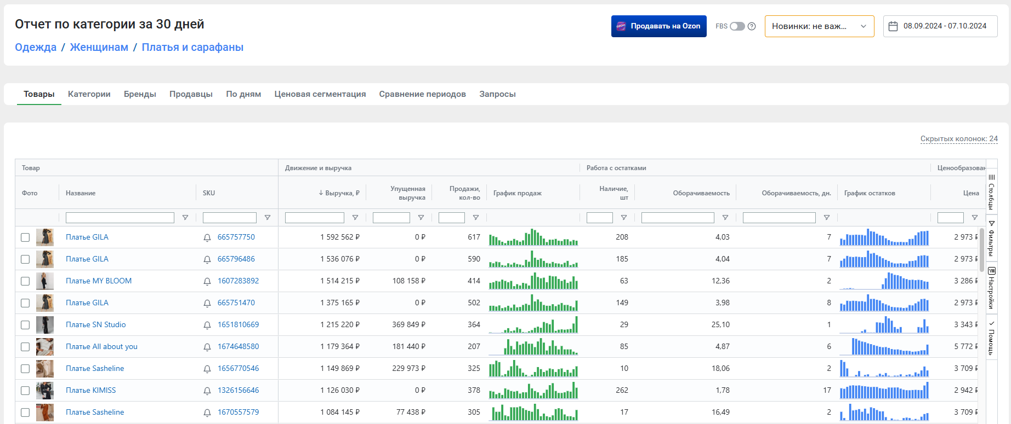Open the filter icon for Название column

185,218
